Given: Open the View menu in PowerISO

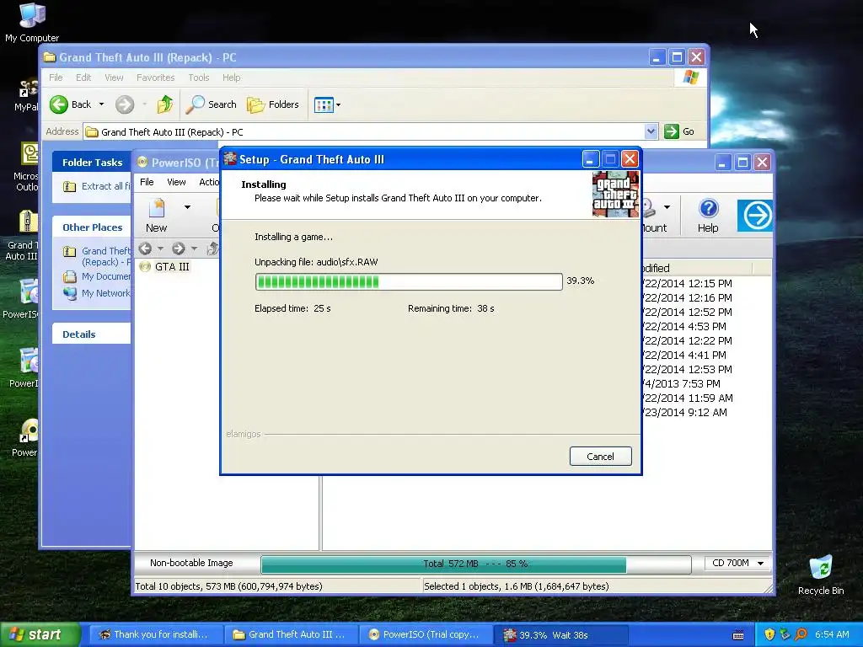Looking at the screenshot, I should 176,182.
